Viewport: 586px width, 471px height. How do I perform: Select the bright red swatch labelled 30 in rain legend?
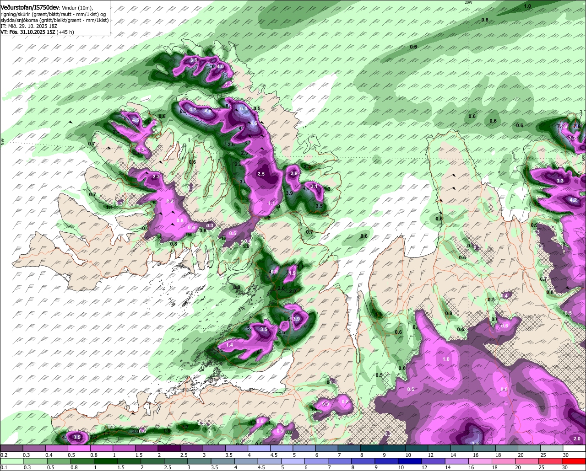pyautogui.click(x=574, y=461)
